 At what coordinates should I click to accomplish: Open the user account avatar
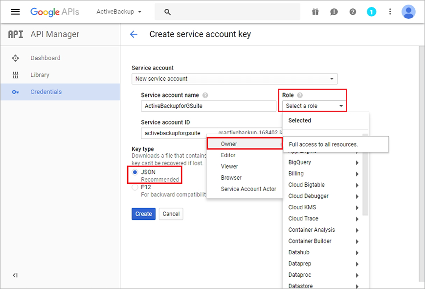pyautogui.click(x=408, y=12)
